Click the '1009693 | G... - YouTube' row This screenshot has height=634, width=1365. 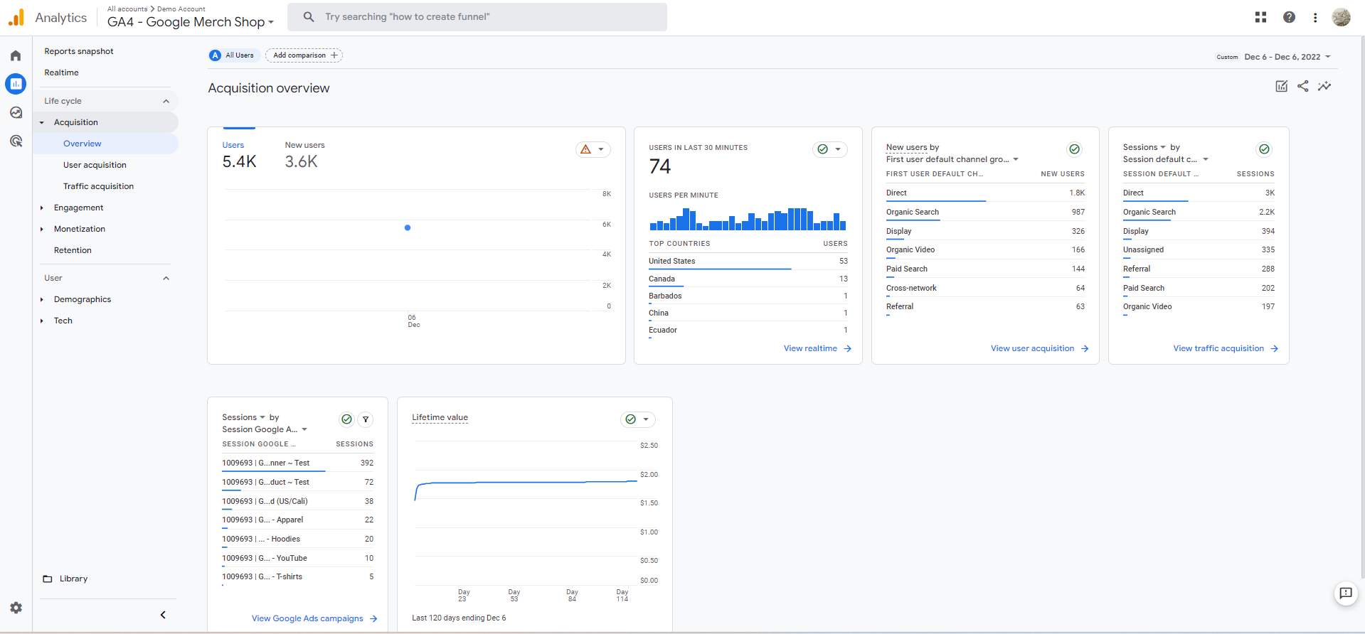click(x=297, y=559)
